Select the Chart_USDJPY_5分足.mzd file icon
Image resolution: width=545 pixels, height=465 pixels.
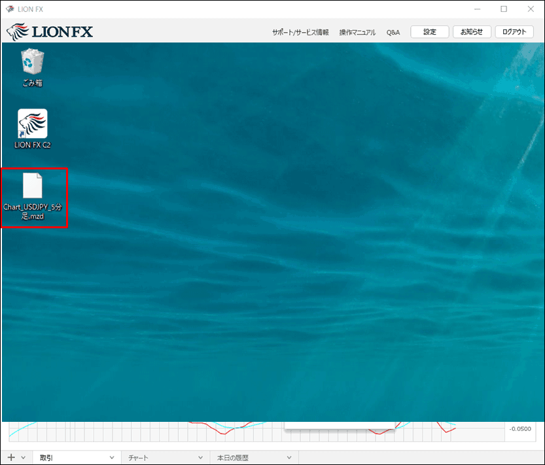click(33, 197)
